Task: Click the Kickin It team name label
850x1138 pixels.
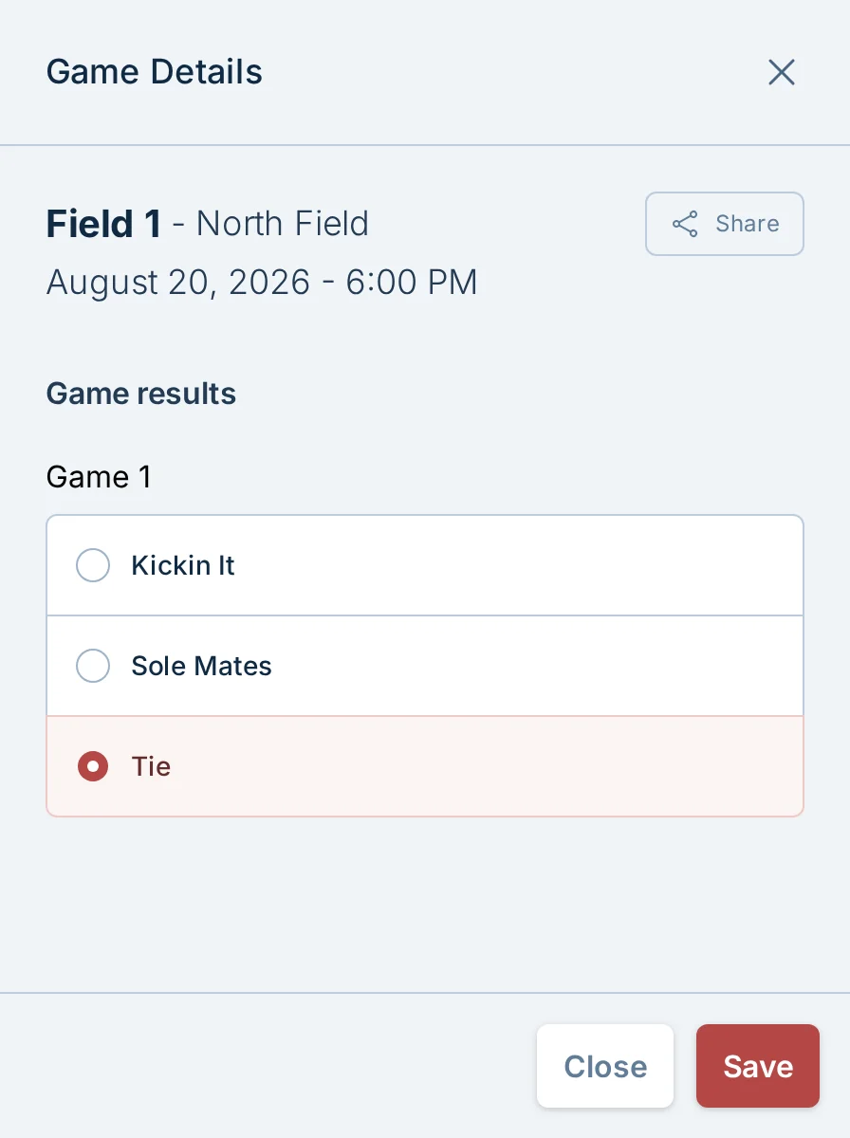Action: [183, 565]
